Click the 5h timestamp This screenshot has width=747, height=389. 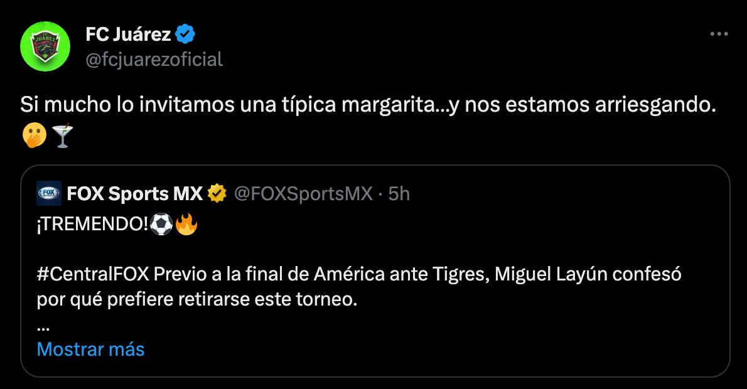(x=399, y=194)
